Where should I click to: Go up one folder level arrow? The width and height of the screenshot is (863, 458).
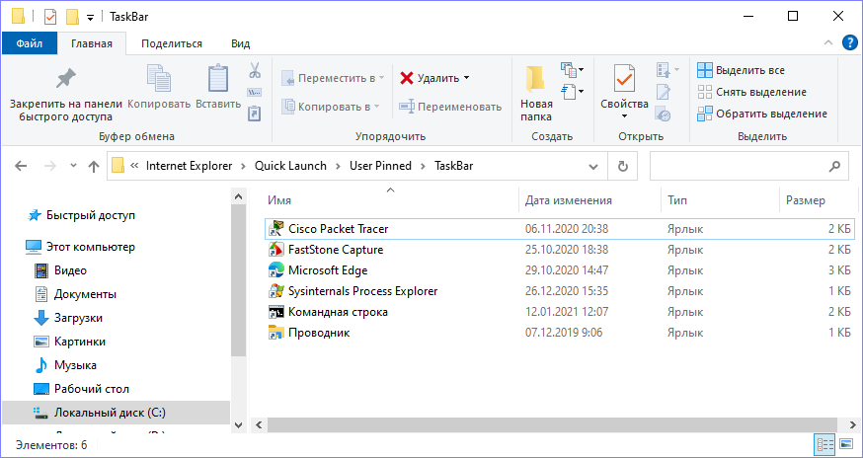click(x=94, y=166)
